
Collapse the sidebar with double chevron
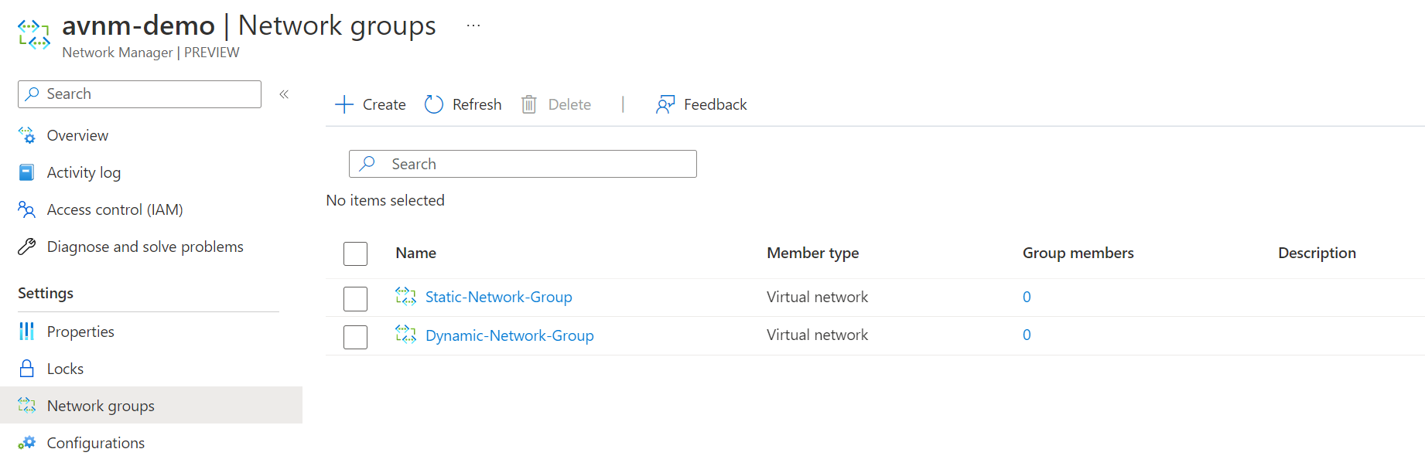click(x=284, y=94)
